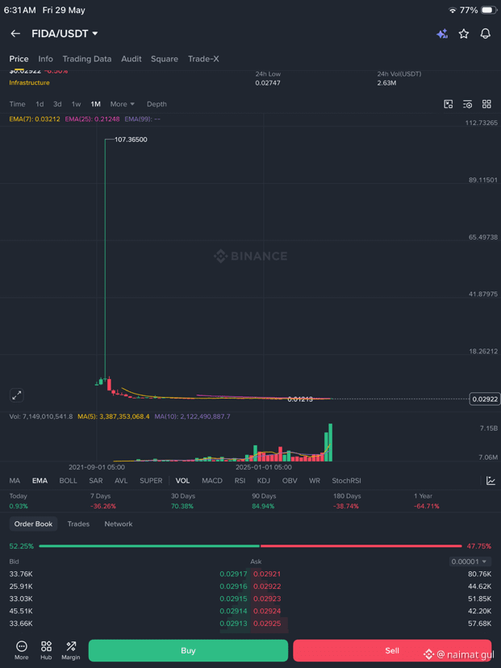Select the Order Book tab

[33, 524]
